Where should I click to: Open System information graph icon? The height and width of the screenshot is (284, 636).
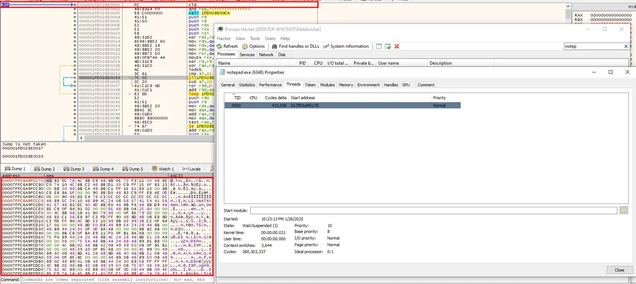click(x=326, y=46)
